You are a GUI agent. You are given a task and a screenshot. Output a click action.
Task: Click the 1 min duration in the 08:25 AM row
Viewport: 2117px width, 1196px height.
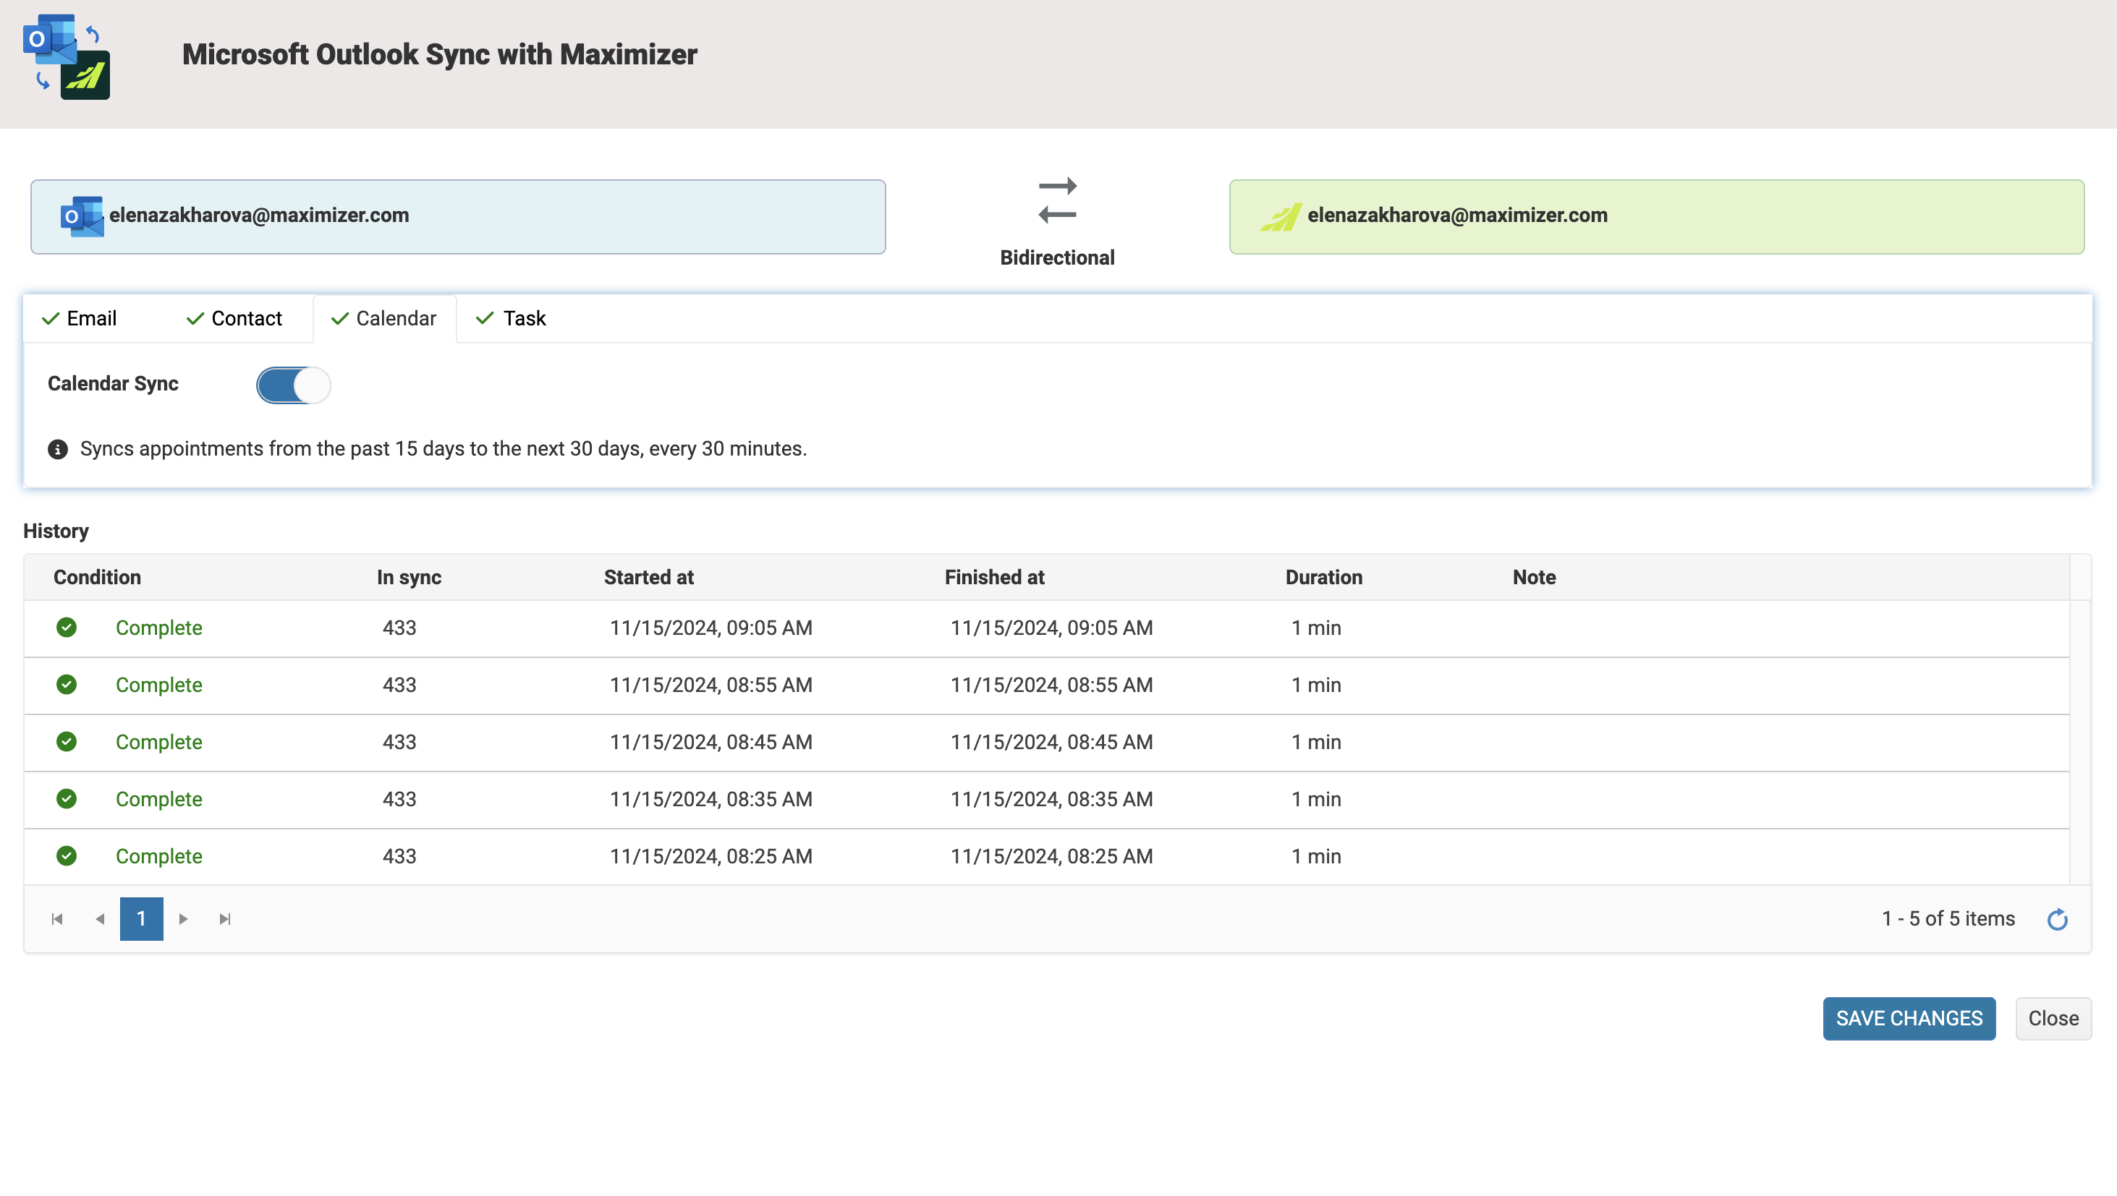1316,857
